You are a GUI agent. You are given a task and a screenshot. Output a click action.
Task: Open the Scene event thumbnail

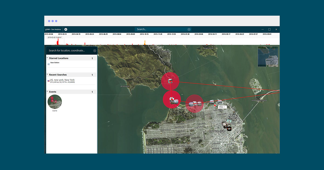pyautogui.click(x=55, y=102)
